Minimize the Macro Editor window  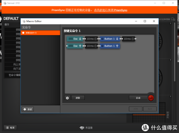[136, 21]
